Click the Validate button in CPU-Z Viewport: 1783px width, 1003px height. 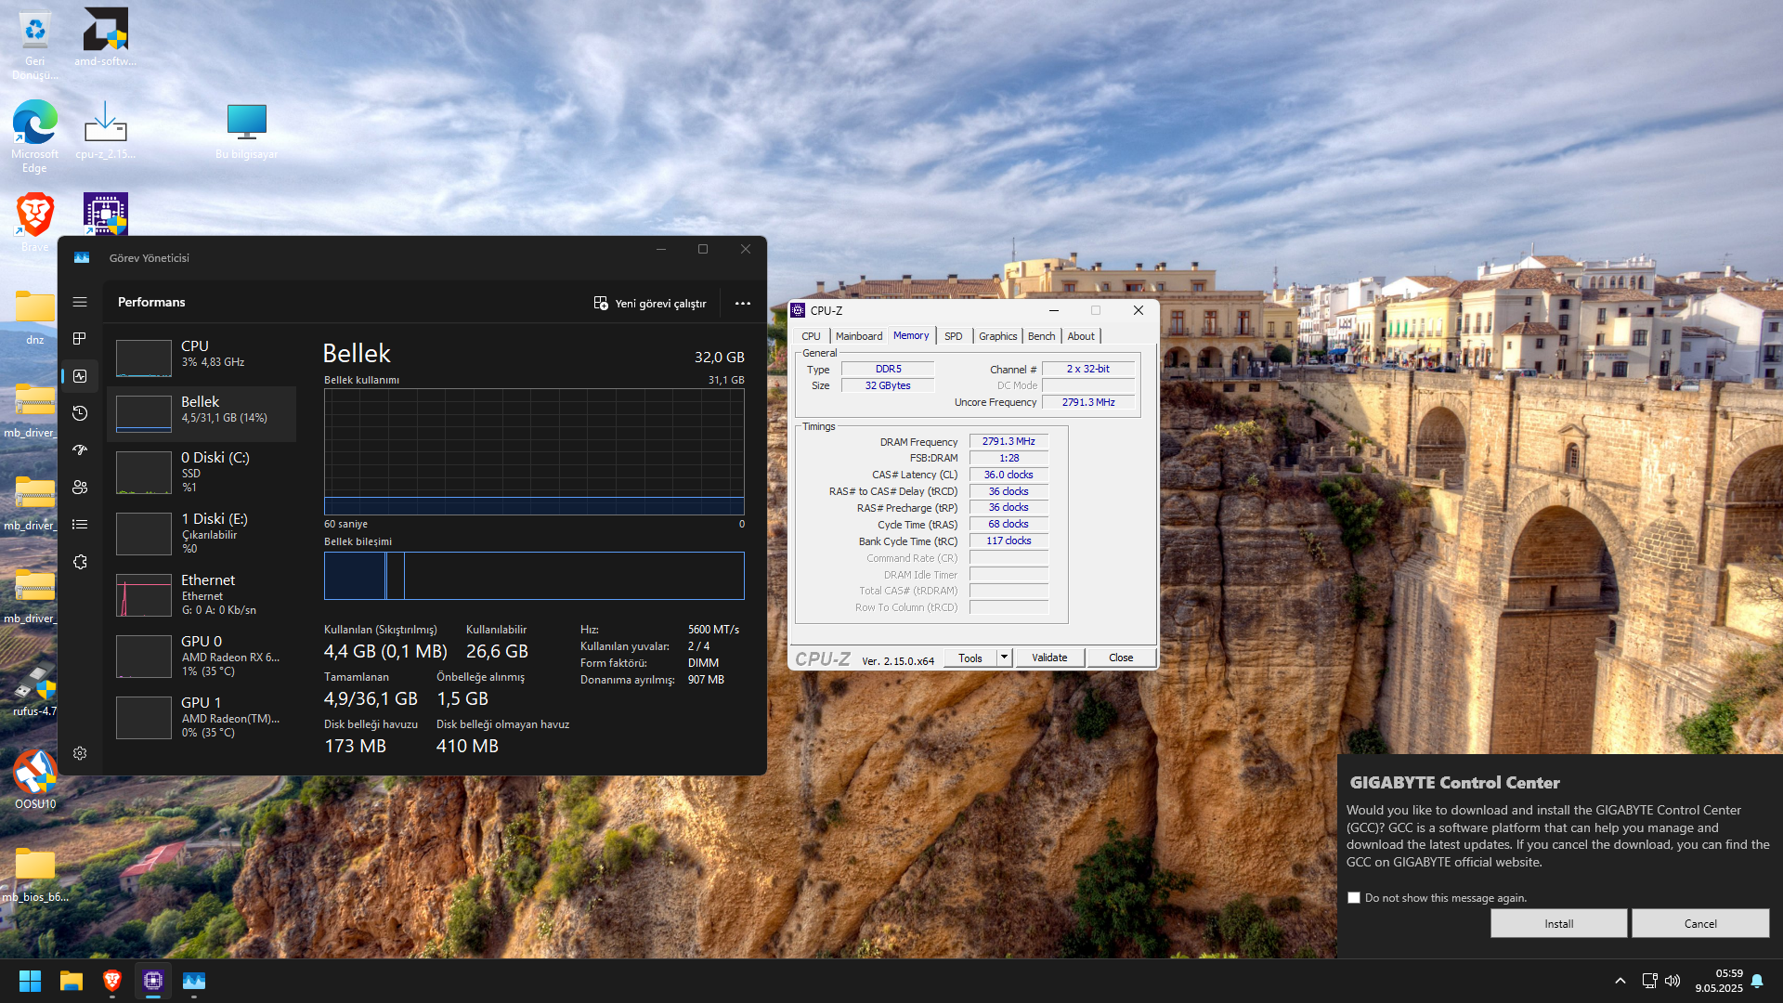[1049, 658]
